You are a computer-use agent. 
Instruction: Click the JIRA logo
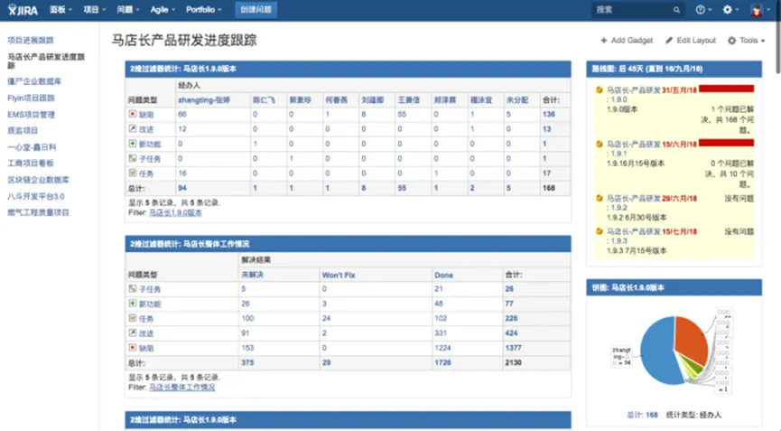pyautogui.click(x=23, y=9)
